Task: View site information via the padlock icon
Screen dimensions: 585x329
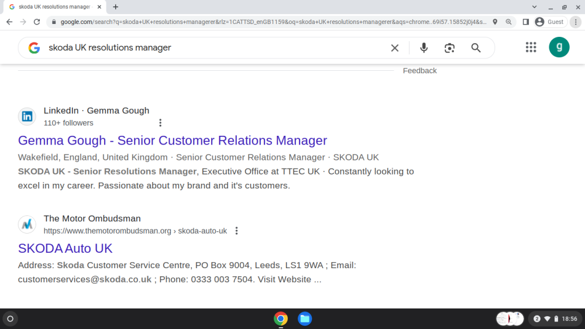Action: 54,22
